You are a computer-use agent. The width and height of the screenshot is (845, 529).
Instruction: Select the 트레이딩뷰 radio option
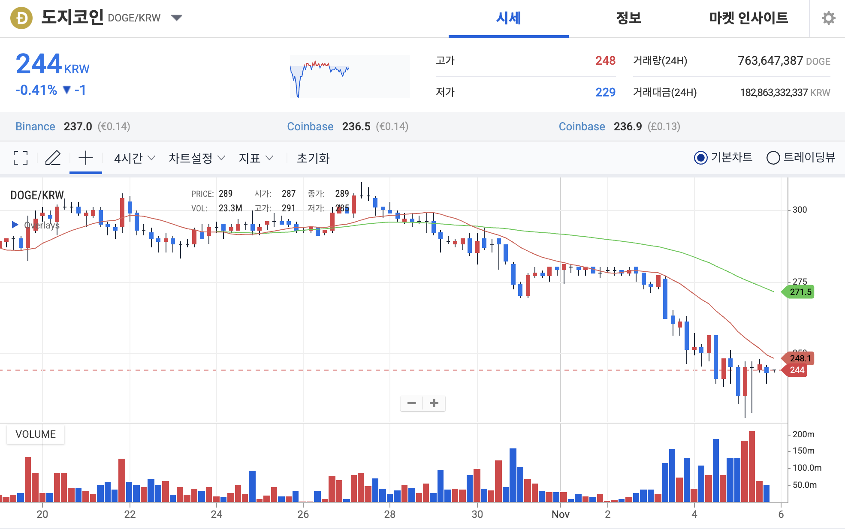801,158
